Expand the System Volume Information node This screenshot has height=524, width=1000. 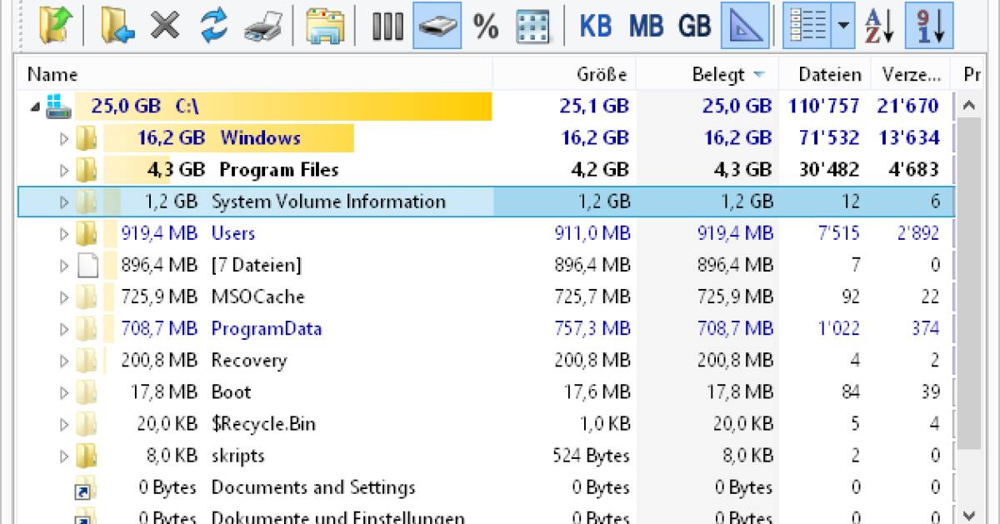[64, 202]
